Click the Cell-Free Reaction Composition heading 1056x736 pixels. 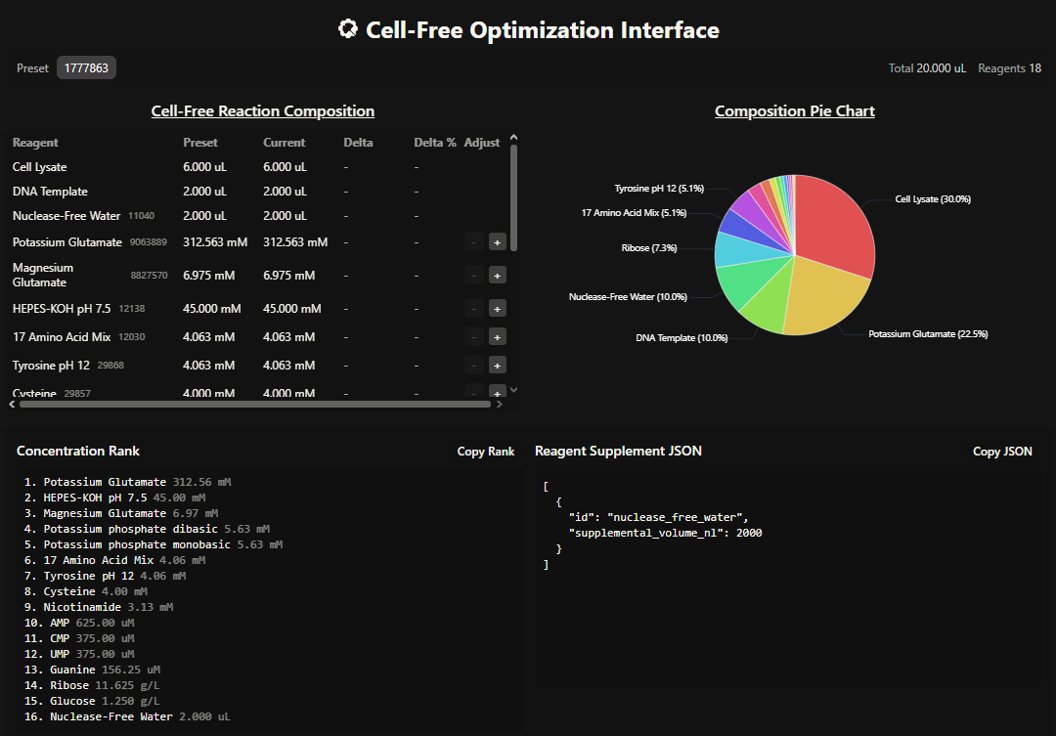[263, 111]
